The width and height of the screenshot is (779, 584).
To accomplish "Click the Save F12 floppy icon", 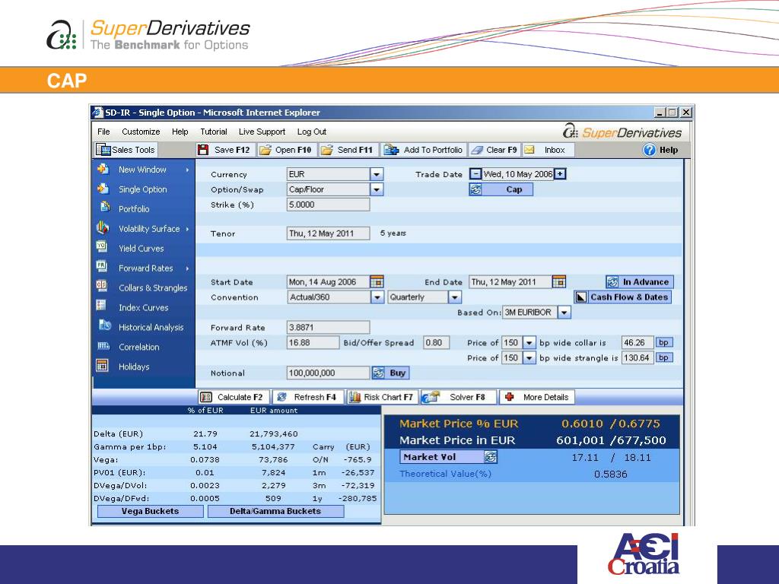I will click(202, 150).
